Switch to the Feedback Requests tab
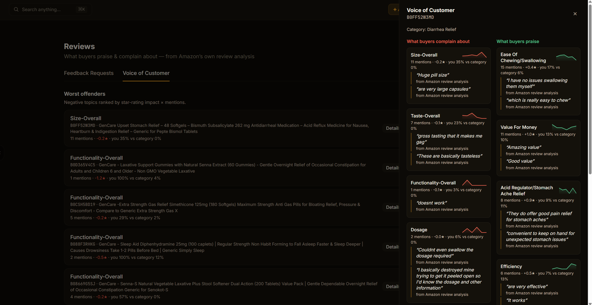Image resolution: width=592 pixels, height=305 pixels. [89, 73]
